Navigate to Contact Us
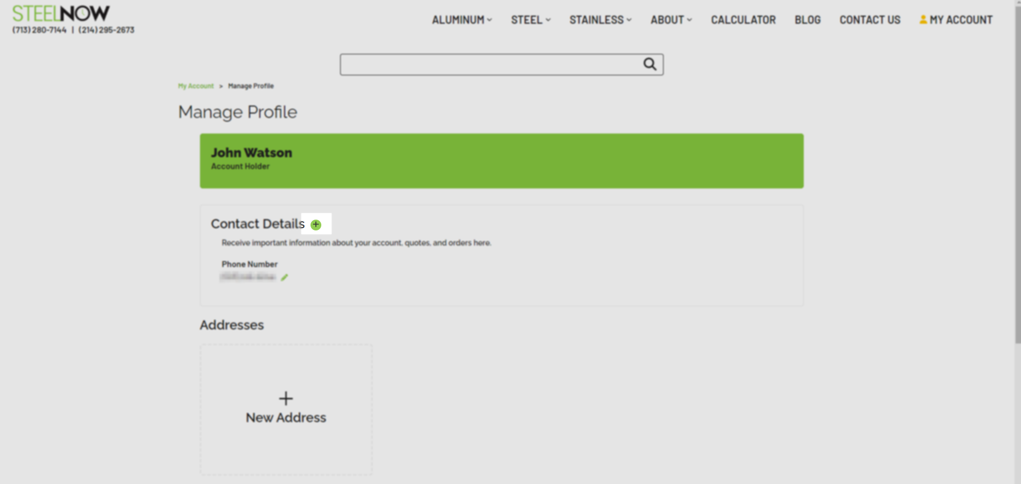The image size is (1021, 484). [x=870, y=20]
